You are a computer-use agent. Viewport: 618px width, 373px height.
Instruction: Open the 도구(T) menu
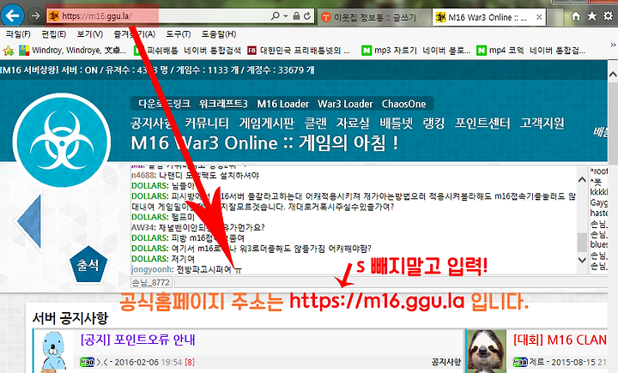click(x=179, y=34)
